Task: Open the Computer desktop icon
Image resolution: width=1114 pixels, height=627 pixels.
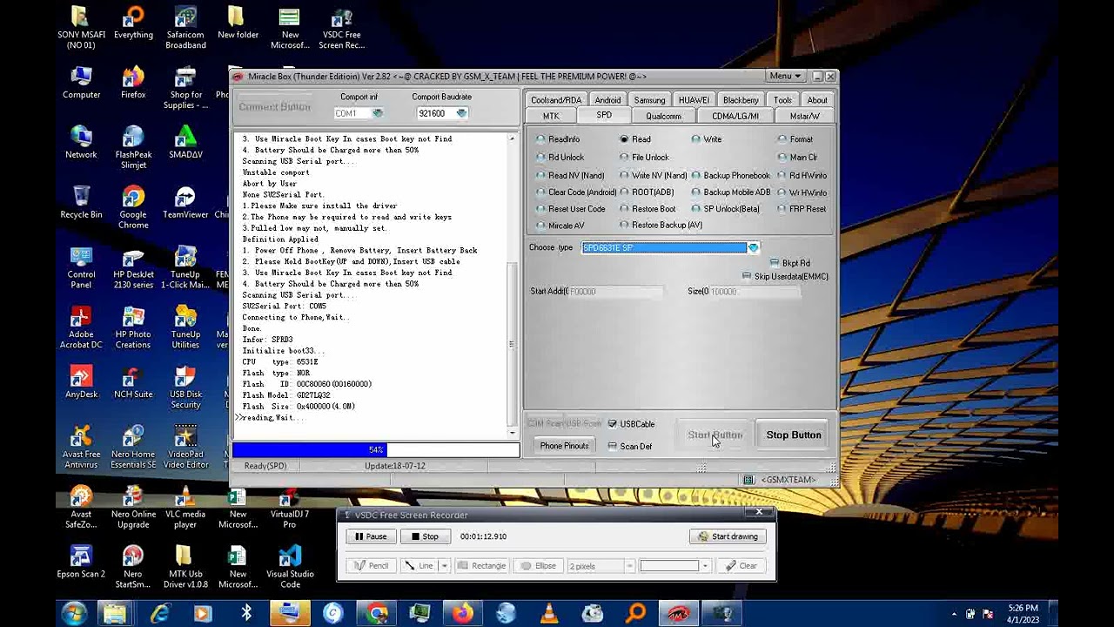Action: [x=81, y=84]
